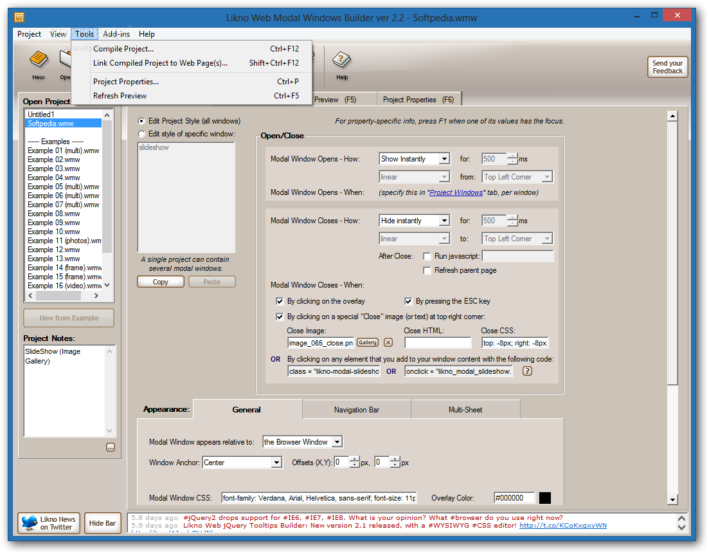
Task: Click the Overlay Color #000000 field
Action: pyautogui.click(x=515, y=498)
